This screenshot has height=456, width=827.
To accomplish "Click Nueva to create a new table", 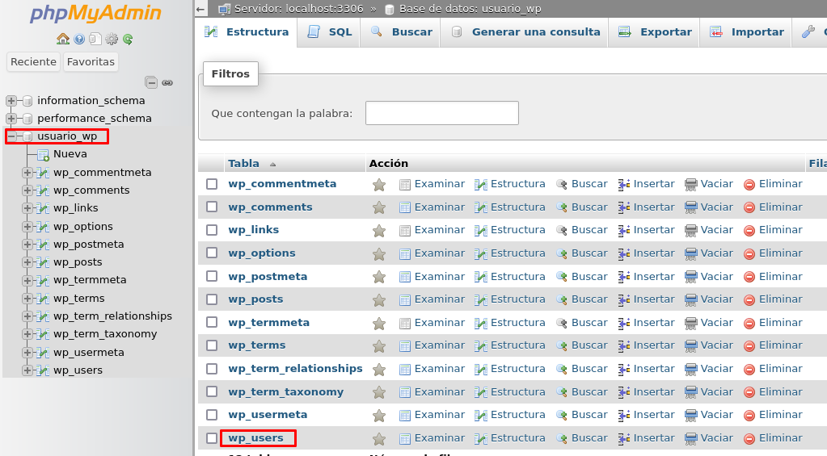I will coord(70,154).
